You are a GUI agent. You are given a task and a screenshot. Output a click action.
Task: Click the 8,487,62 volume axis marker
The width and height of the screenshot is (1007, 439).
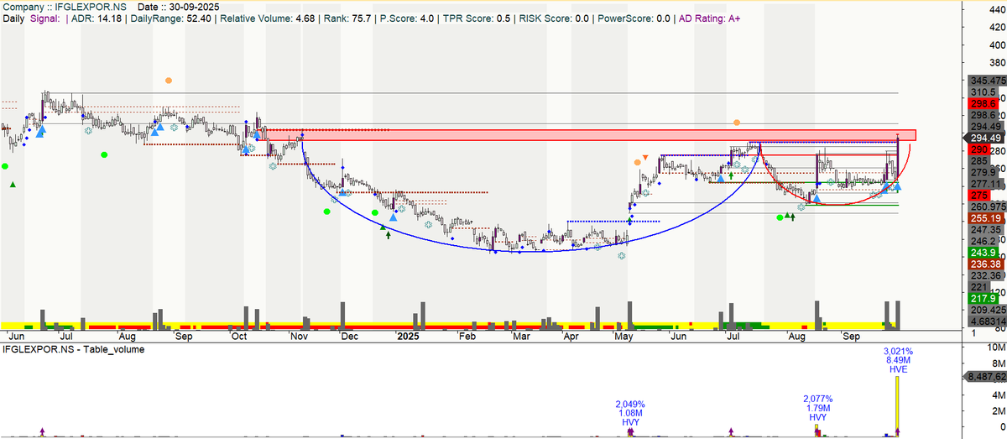click(x=985, y=377)
